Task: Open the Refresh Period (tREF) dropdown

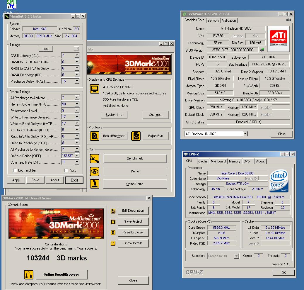Action: (77, 156)
